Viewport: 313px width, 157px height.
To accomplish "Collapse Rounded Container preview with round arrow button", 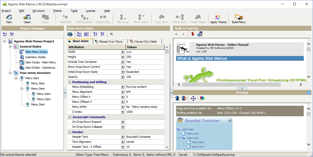I will click(x=230, y=120).
